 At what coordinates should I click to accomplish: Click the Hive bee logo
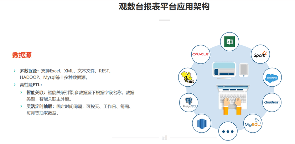(187, 77)
